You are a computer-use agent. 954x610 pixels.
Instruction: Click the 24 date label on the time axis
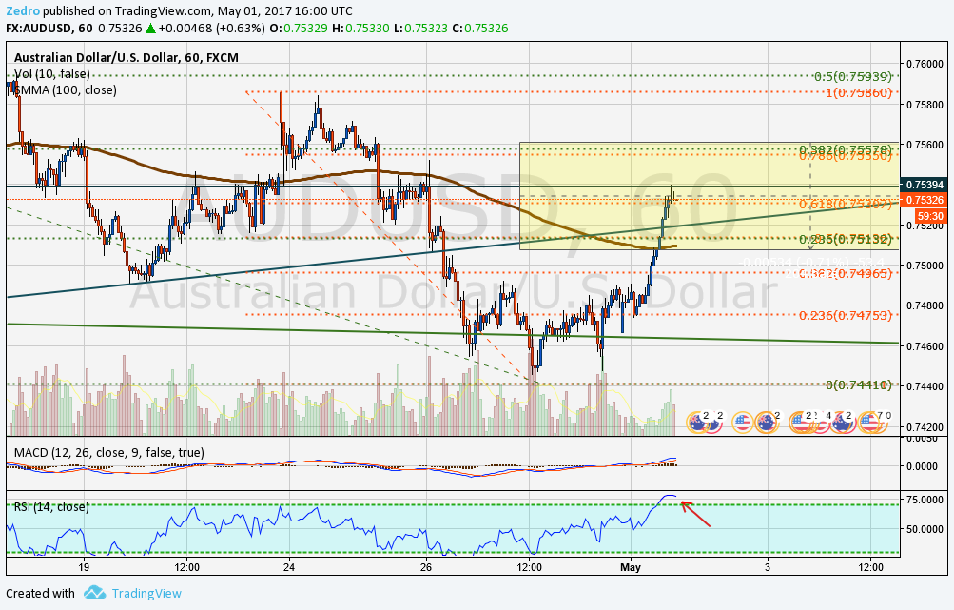pyautogui.click(x=289, y=567)
